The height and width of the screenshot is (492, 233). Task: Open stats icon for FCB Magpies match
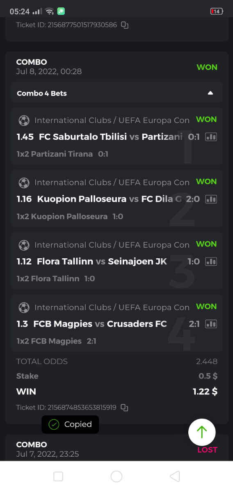click(x=211, y=324)
